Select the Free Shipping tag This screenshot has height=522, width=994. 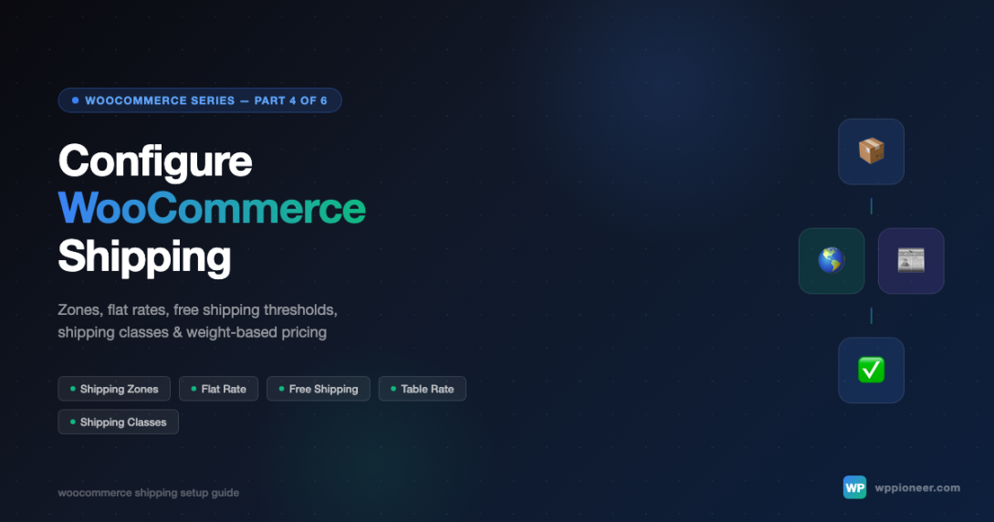319,389
